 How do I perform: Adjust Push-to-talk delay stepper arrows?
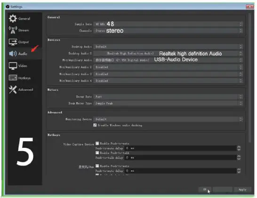tap(239, 158)
